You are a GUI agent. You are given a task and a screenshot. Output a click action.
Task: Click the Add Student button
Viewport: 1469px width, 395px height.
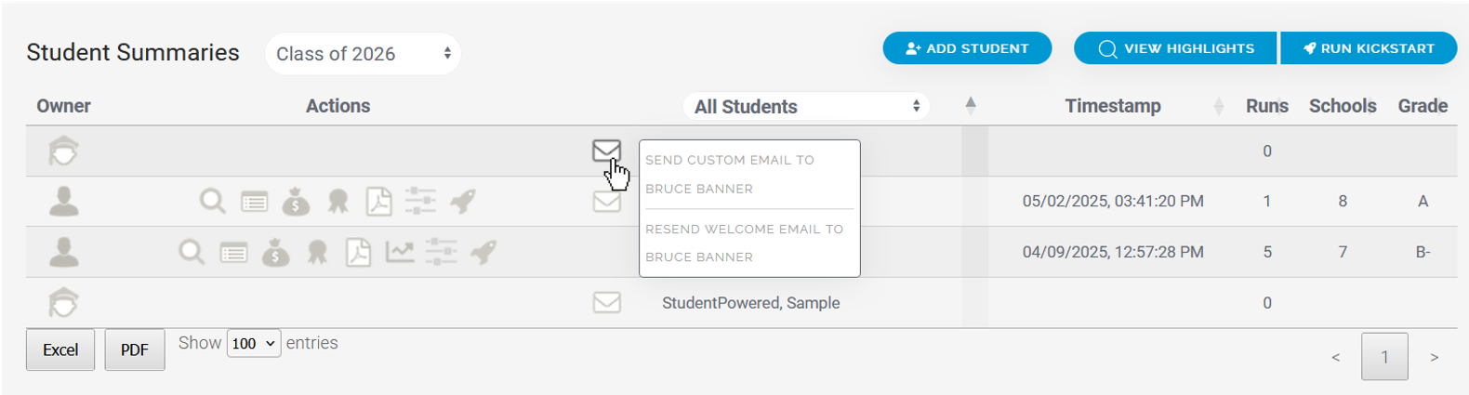(x=967, y=48)
